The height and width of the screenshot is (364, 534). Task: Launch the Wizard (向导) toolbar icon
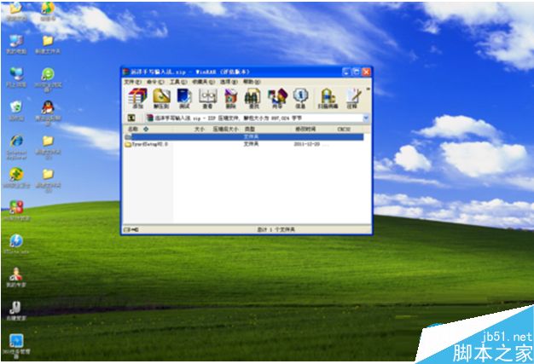[277, 98]
